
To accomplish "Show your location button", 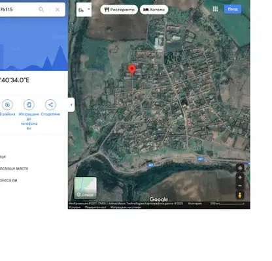I will tap(240, 168).
